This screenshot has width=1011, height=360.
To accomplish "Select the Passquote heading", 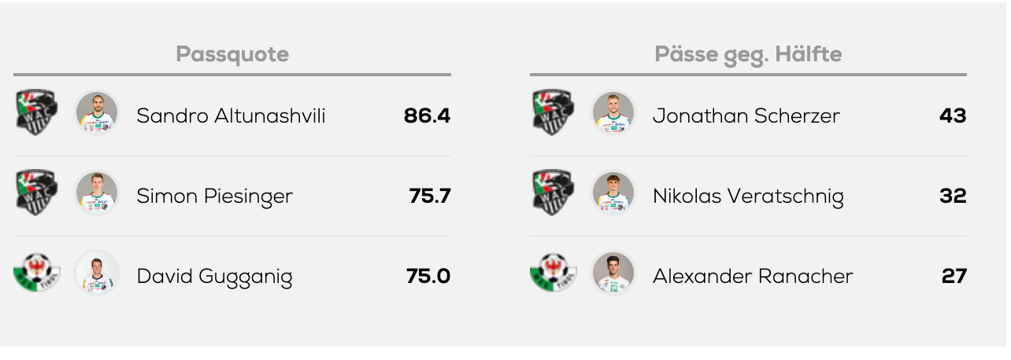I will tap(232, 54).
